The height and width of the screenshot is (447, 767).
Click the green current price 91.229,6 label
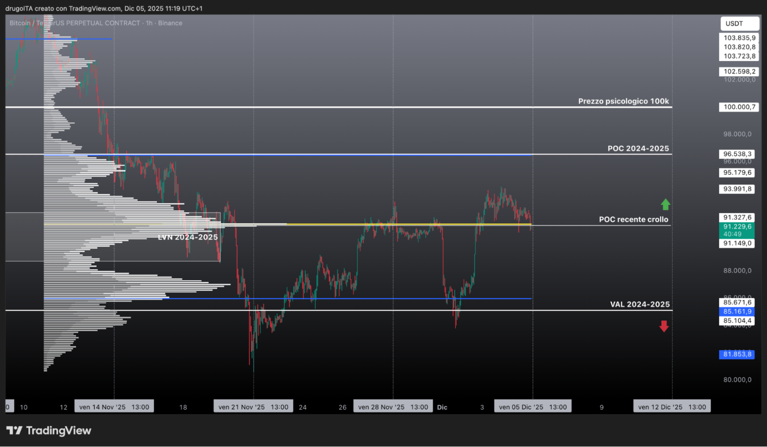click(737, 230)
